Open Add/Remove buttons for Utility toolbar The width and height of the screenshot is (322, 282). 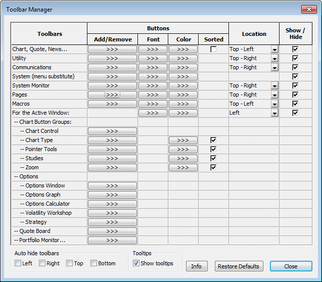tap(112, 59)
